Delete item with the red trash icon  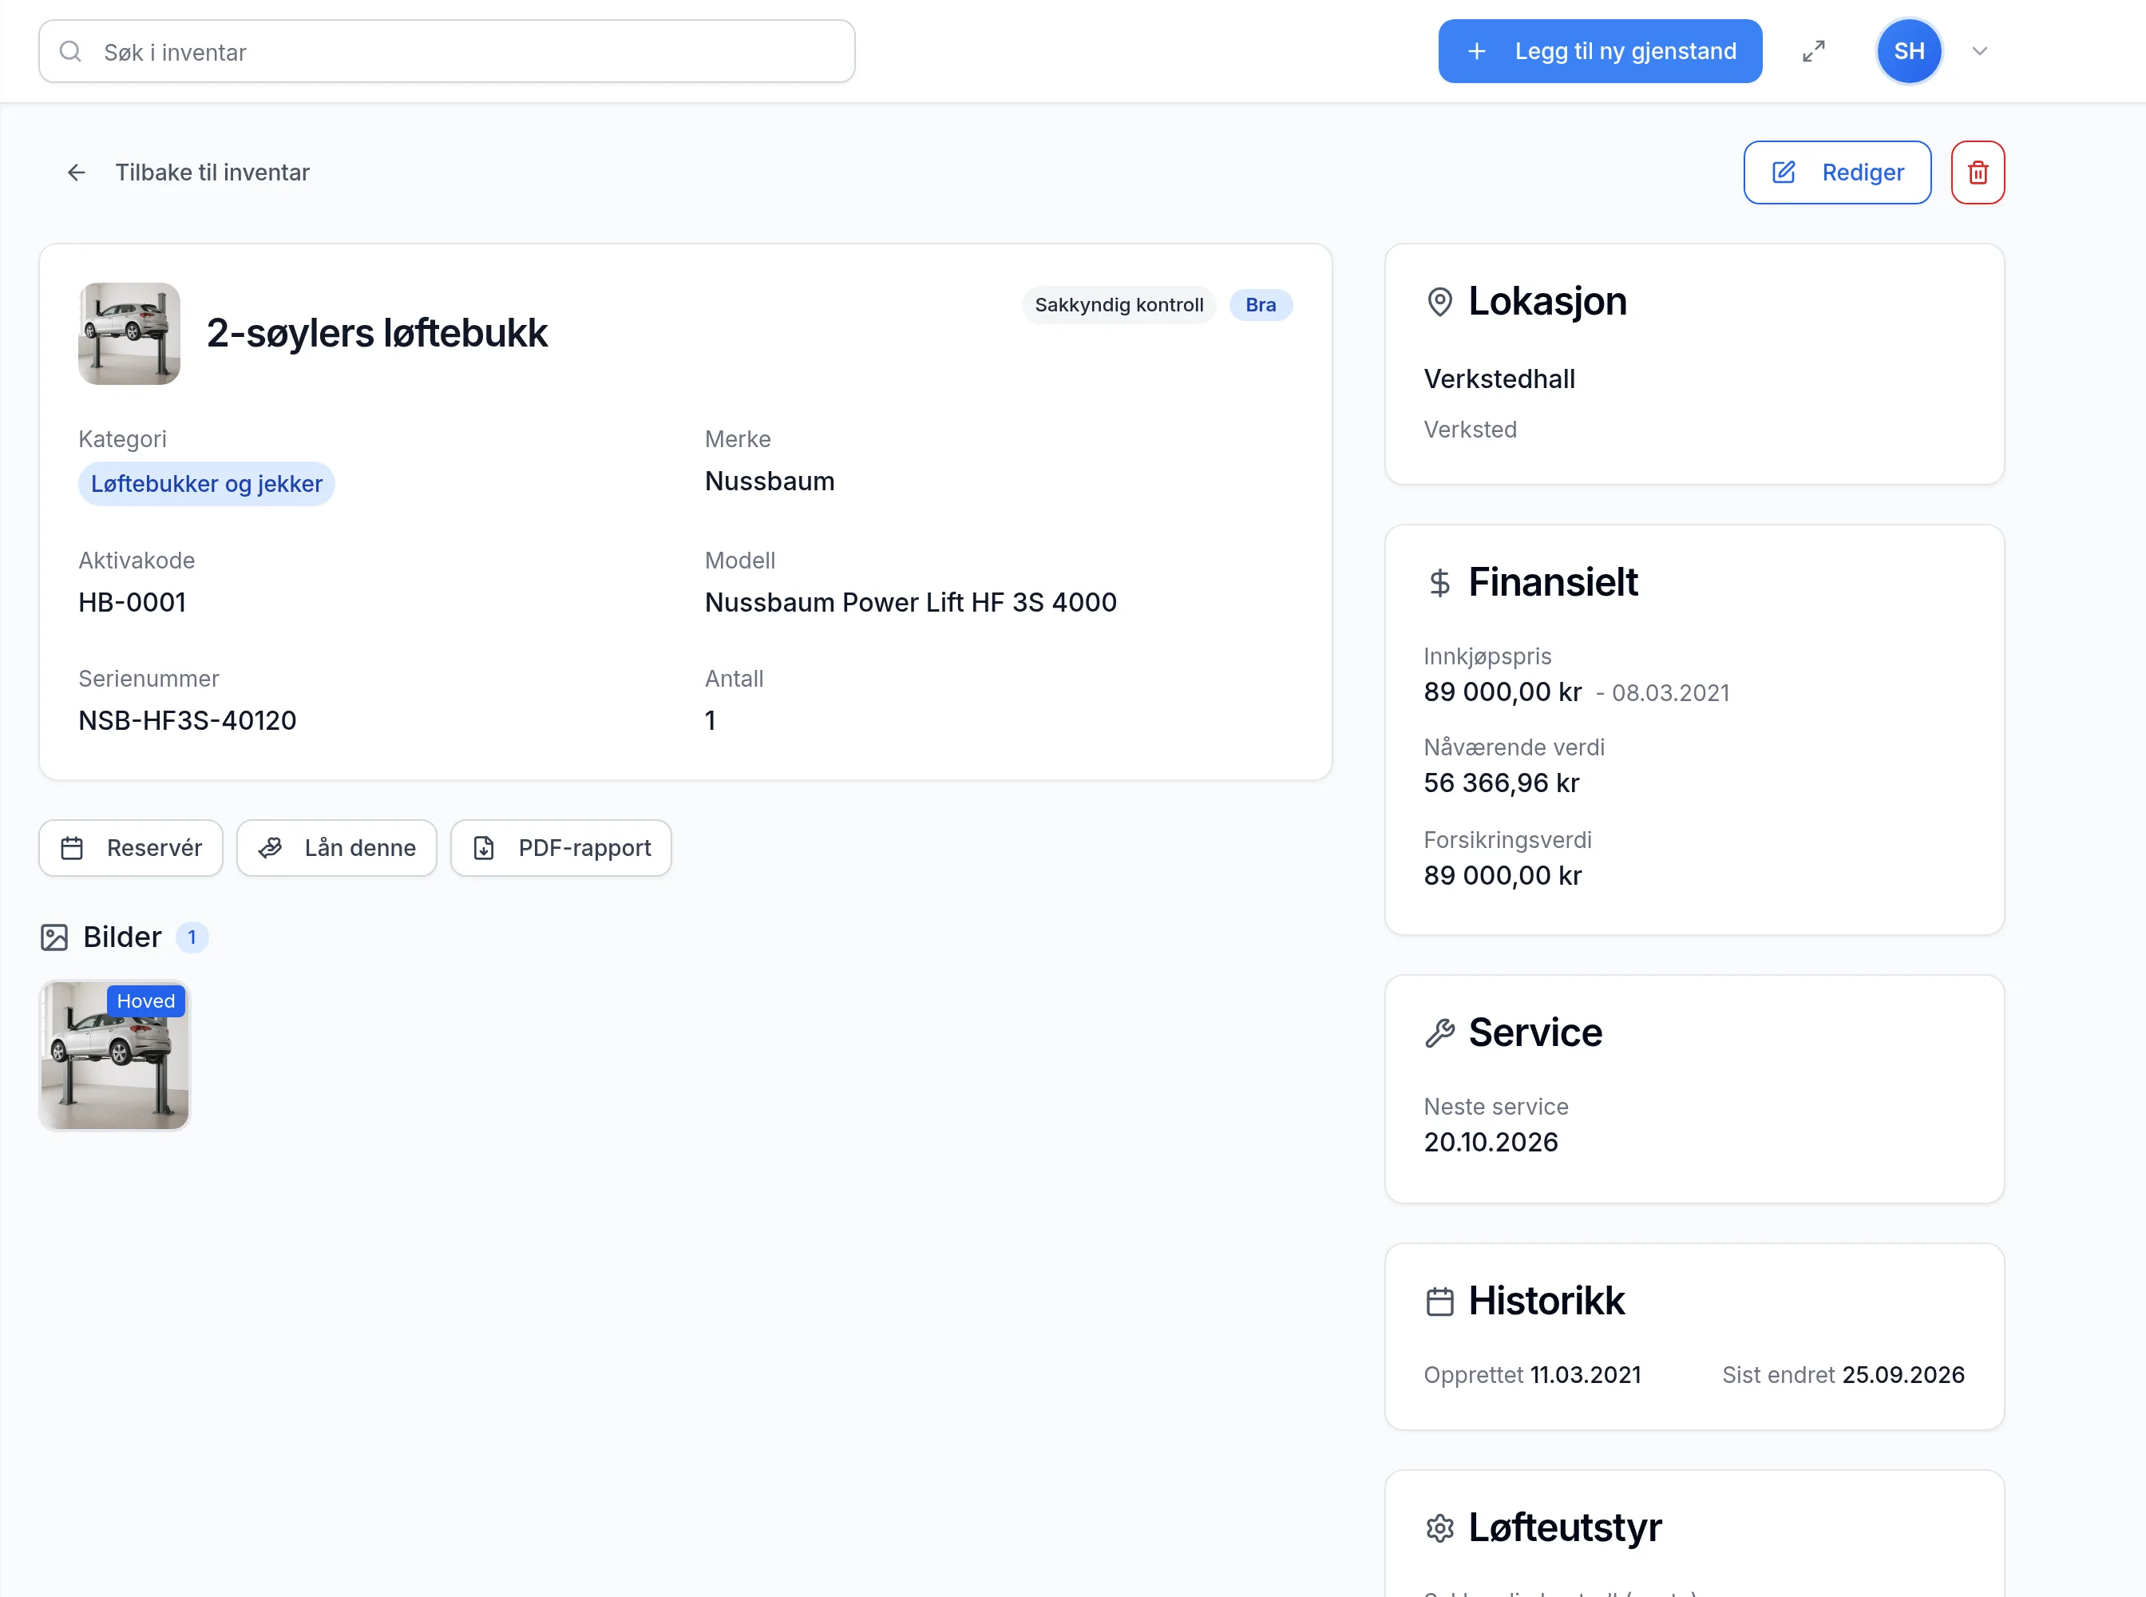[x=1977, y=172]
